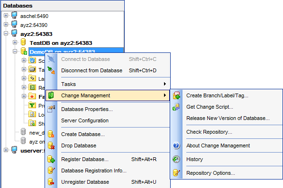The width and height of the screenshot is (283, 188).
Task: Click the Tablespaces folder icon
Action: [x=32, y=69]
